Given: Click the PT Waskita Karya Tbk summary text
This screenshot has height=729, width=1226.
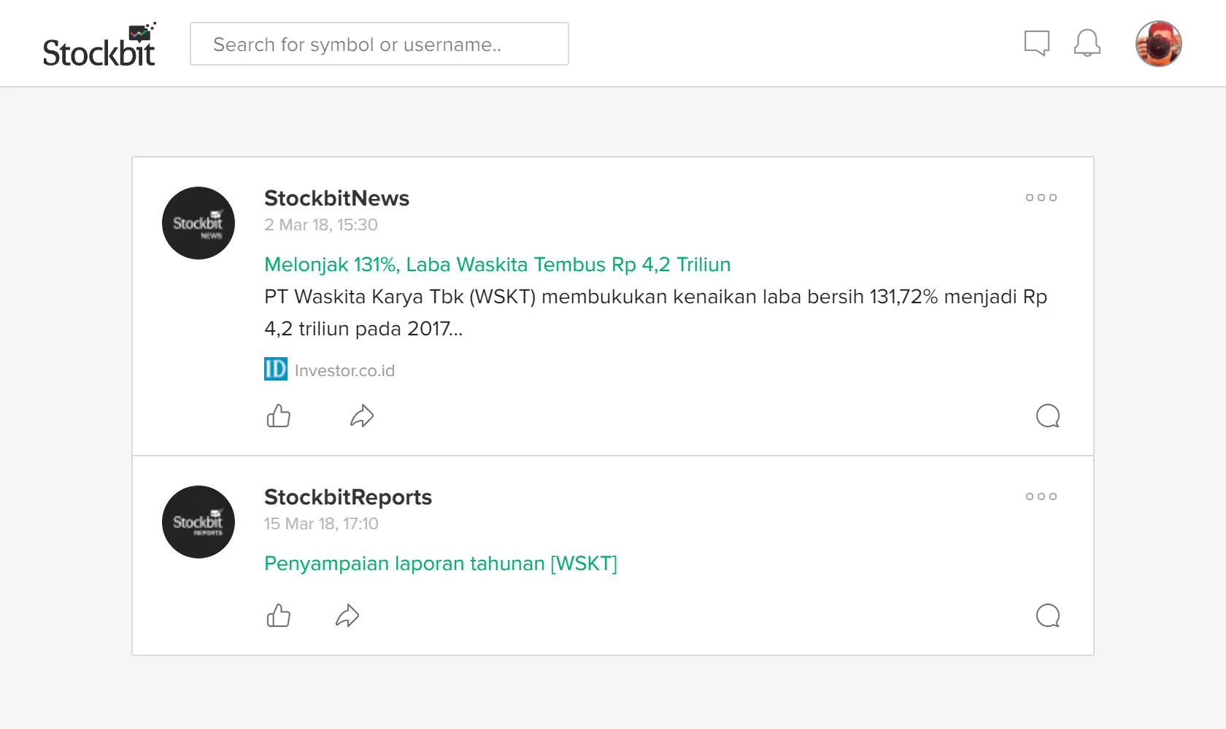Looking at the screenshot, I should click(655, 313).
